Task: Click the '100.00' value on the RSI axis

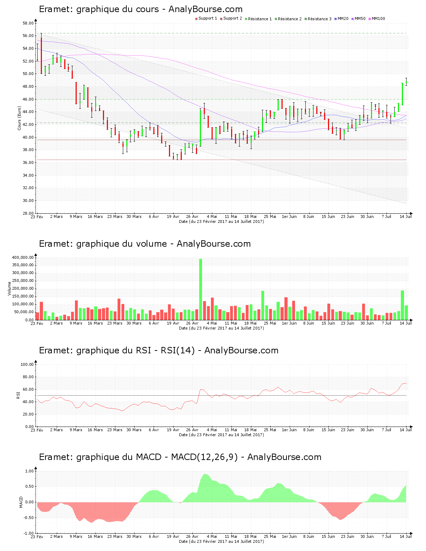Action: tap(27, 364)
